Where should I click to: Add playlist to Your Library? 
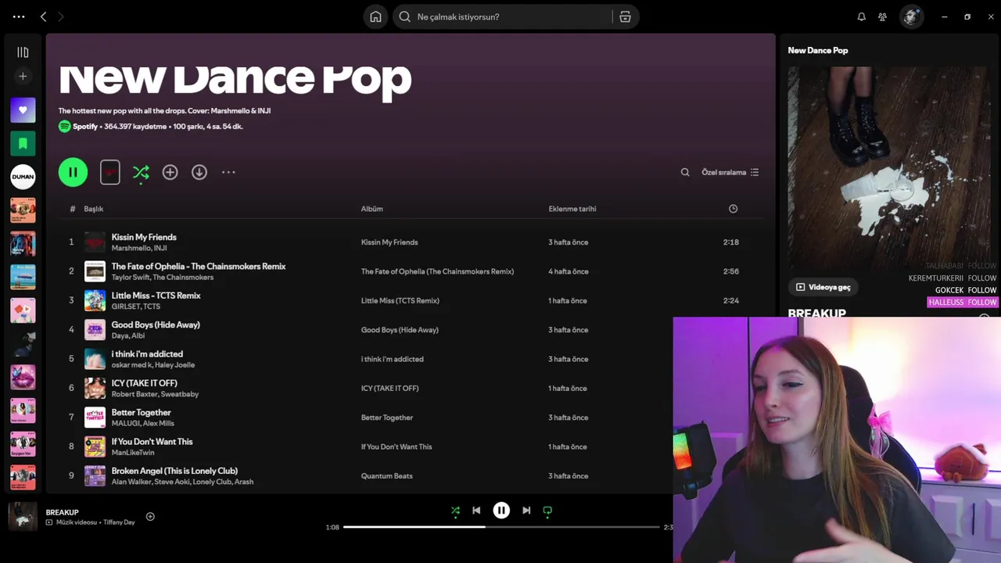(170, 172)
